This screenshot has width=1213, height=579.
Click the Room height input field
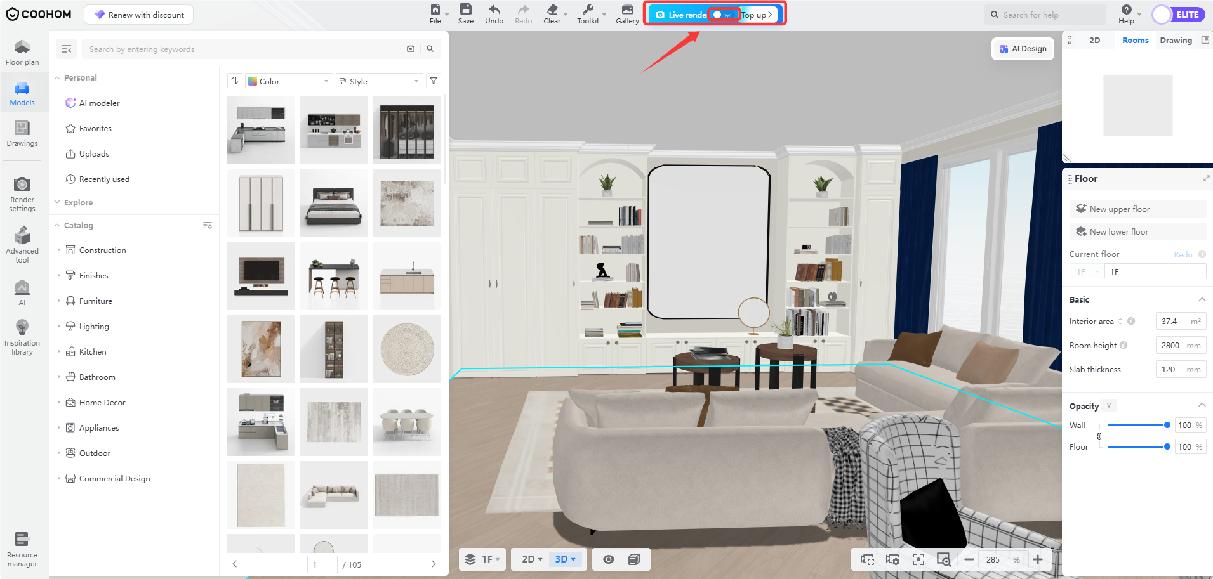coord(1181,346)
